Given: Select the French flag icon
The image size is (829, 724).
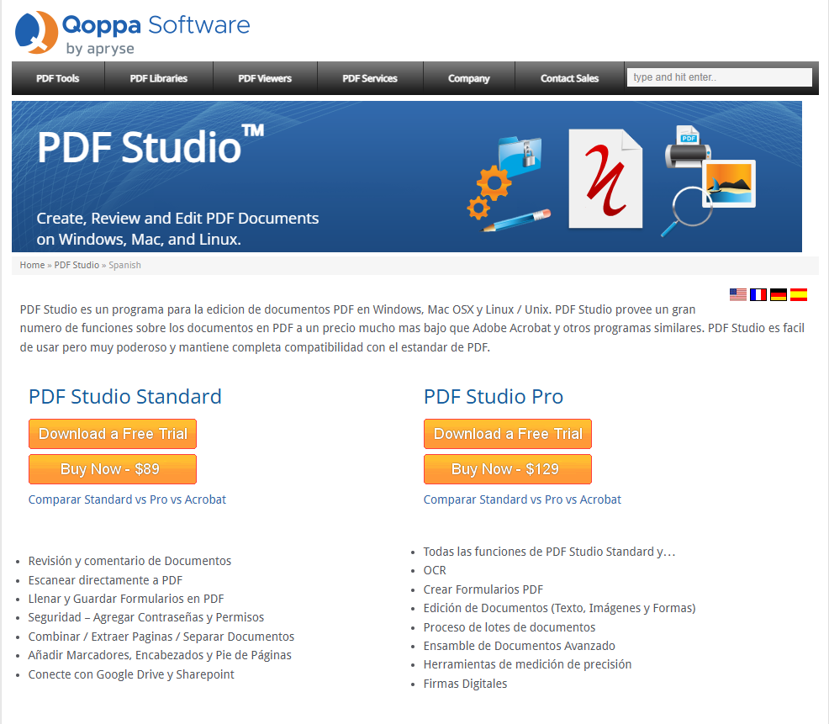Looking at the screenshot, I should (758, 294).
